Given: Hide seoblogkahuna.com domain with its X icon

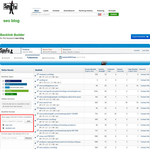Looking at the screenshot, I should (x=35, y=87).
